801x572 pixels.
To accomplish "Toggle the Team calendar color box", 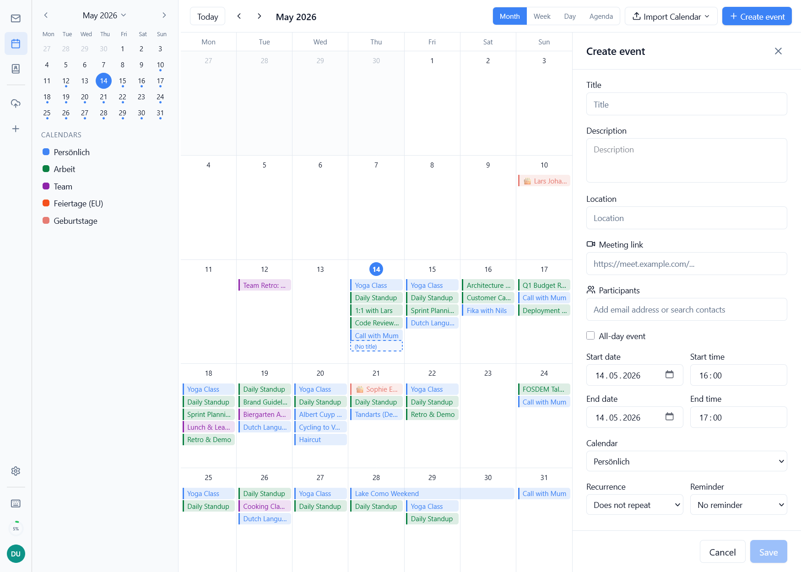I will [x=46, y=186].
